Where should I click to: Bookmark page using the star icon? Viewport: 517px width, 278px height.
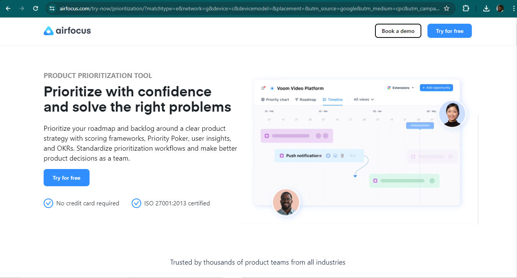pos(446,8)
